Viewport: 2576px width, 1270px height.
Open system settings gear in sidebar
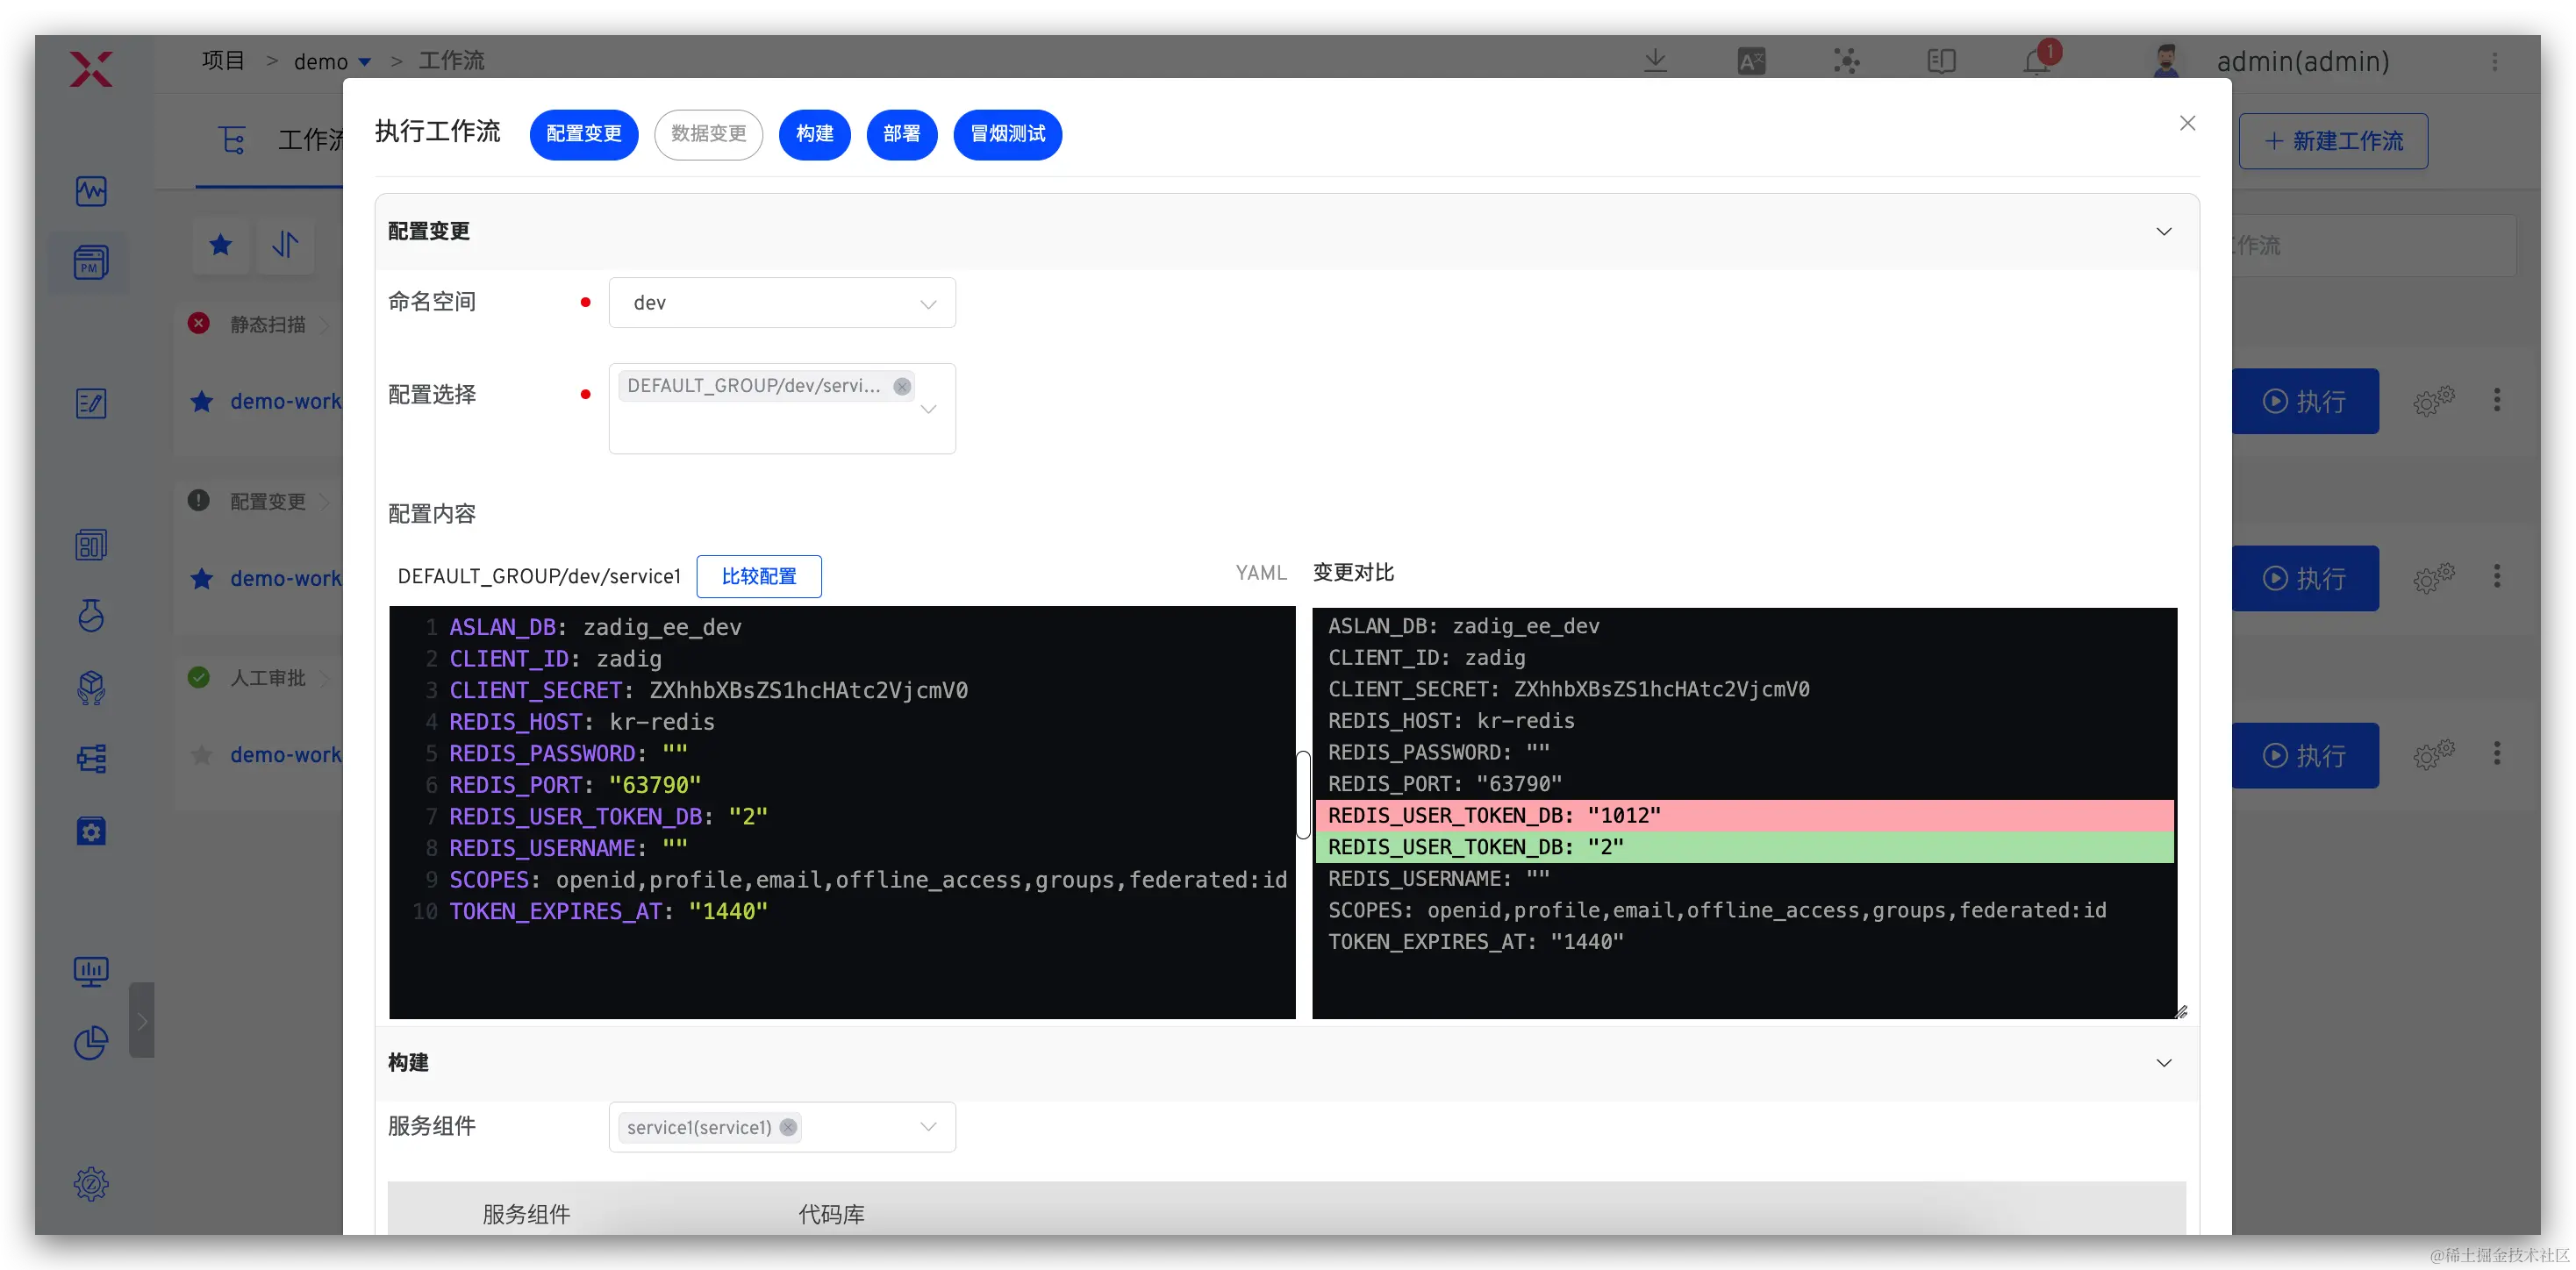tap(91, 1184)
